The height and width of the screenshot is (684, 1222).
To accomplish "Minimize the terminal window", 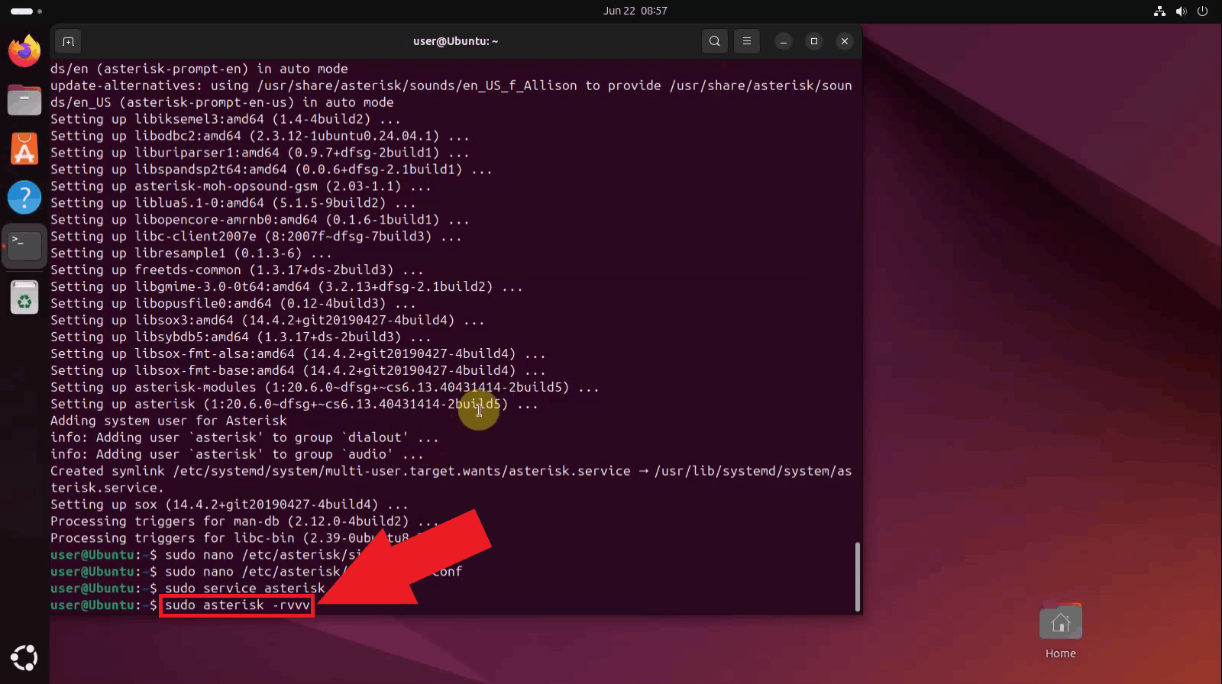I will point(784,41).
